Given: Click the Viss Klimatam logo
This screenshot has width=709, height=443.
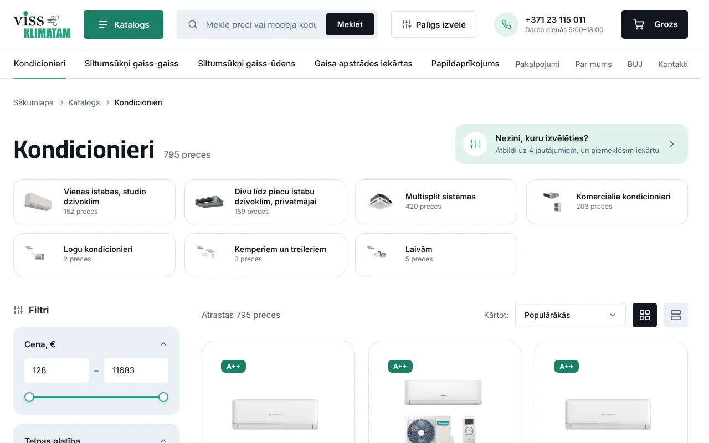Looking at the screenshot, I should 42,24.
